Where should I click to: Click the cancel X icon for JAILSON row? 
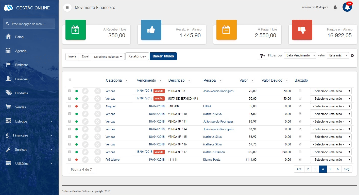tap(98, 106)
